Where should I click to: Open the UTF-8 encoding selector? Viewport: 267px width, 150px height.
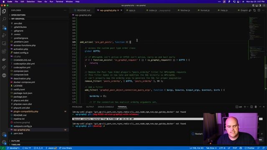[x=222, y=148]
